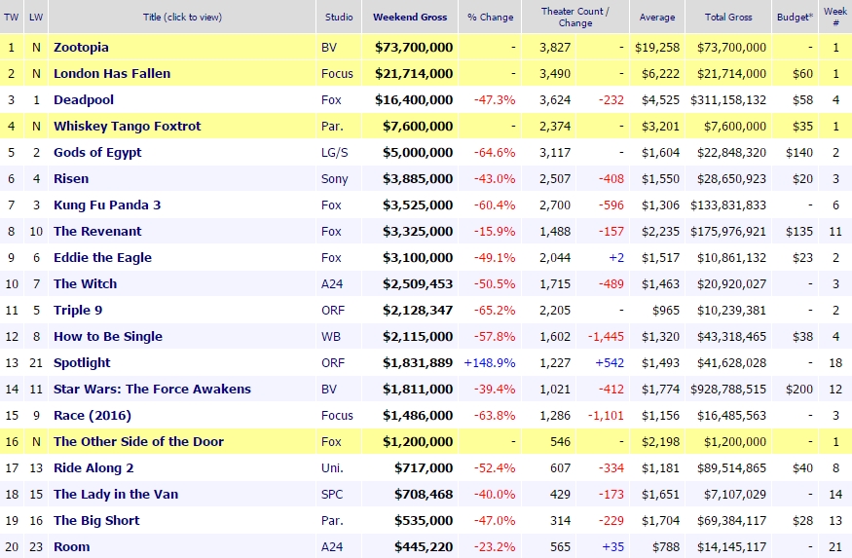Click the +148.9% change value

pyautogui.click(x=490, y=363)
